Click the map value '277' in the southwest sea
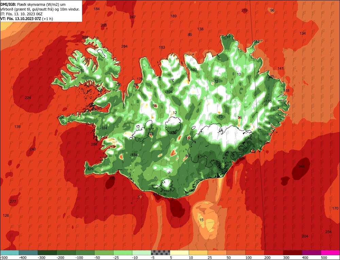Screen dimensions: 340x260 [x=13, y=201]
